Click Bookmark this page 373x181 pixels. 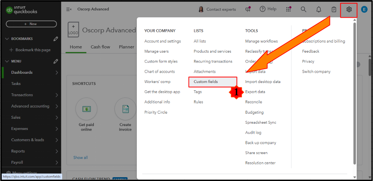pyautogui.click(x=30, y=50)
